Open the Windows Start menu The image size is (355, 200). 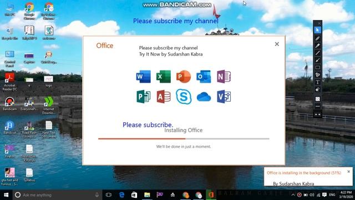[6, 195]
